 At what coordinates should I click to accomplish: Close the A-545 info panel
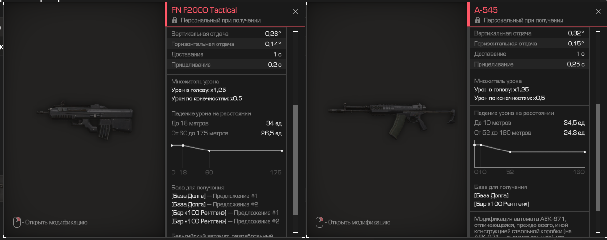coord(598,12)
